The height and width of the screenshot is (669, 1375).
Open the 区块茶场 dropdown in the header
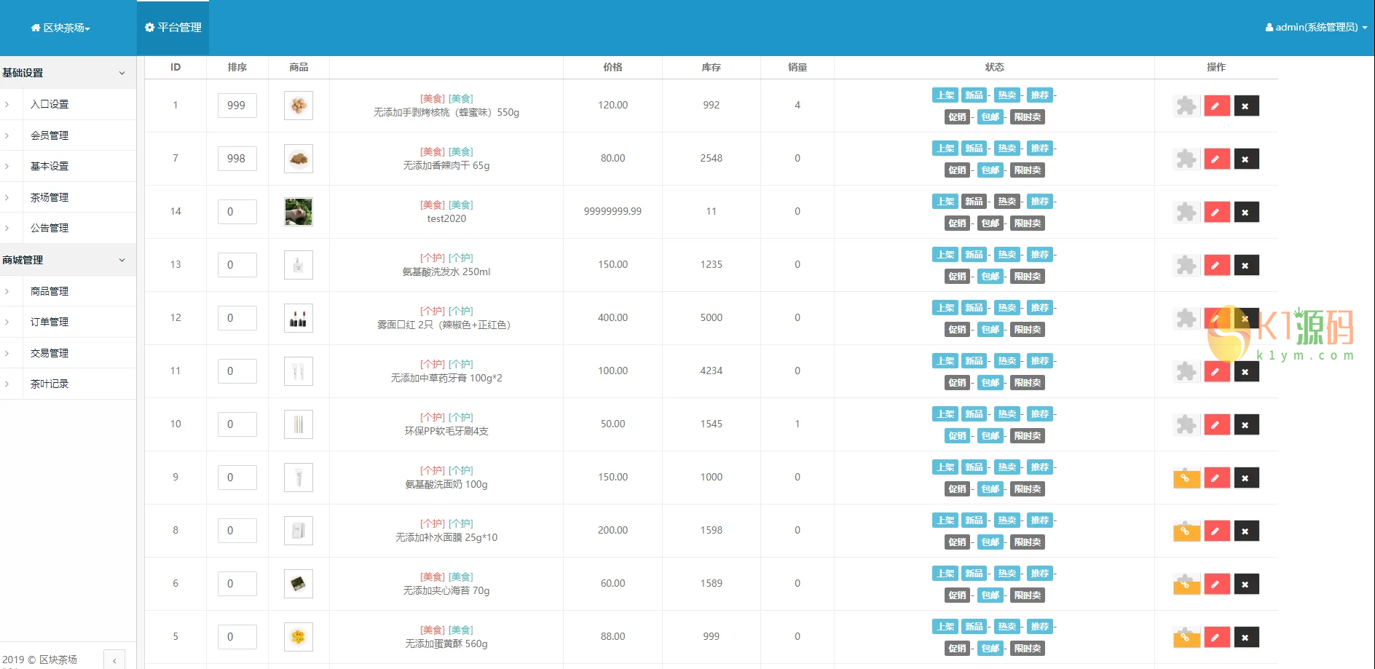[60, 28]
